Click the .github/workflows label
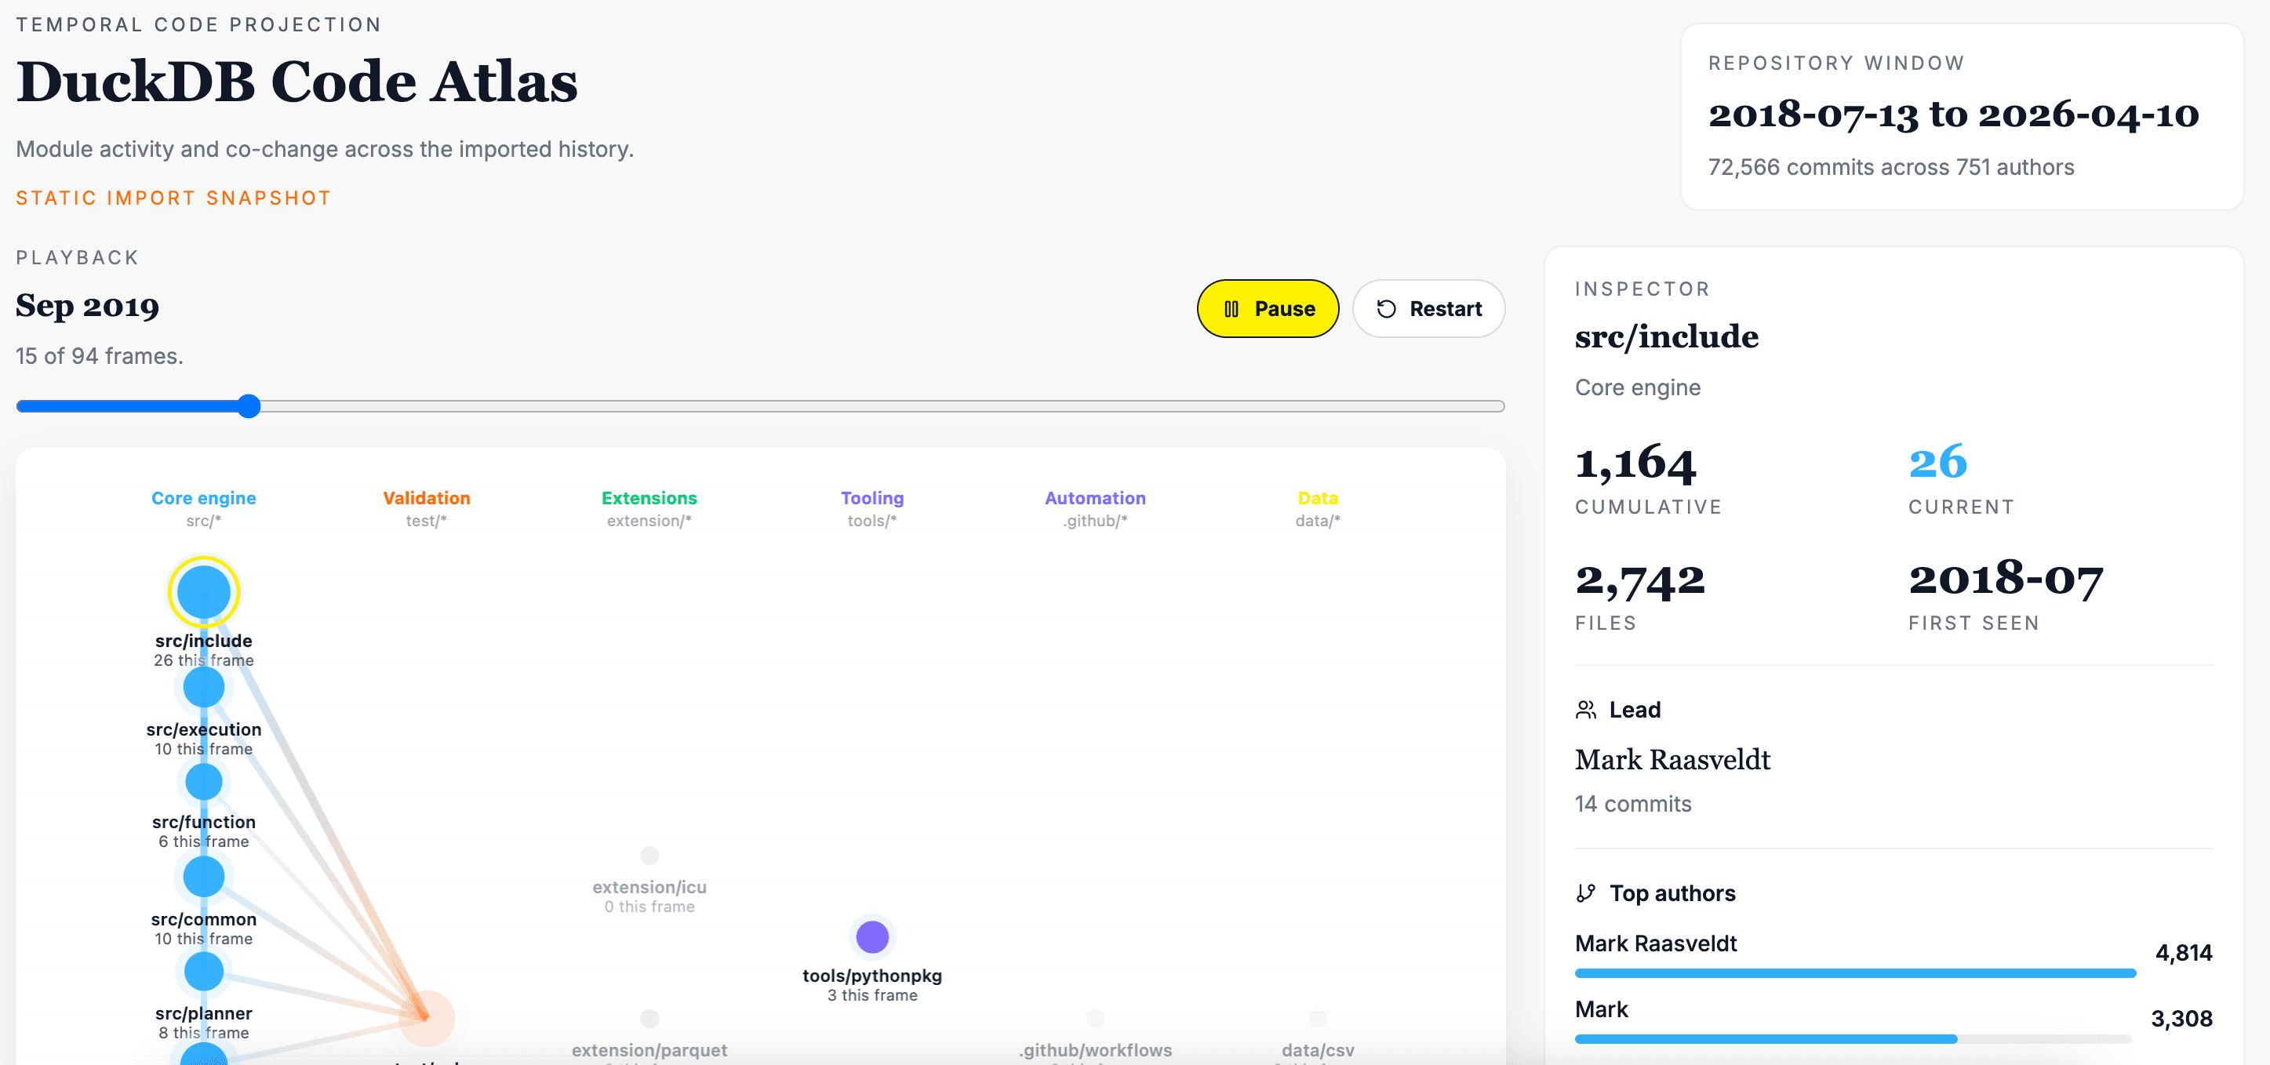 point(1094,1050)
